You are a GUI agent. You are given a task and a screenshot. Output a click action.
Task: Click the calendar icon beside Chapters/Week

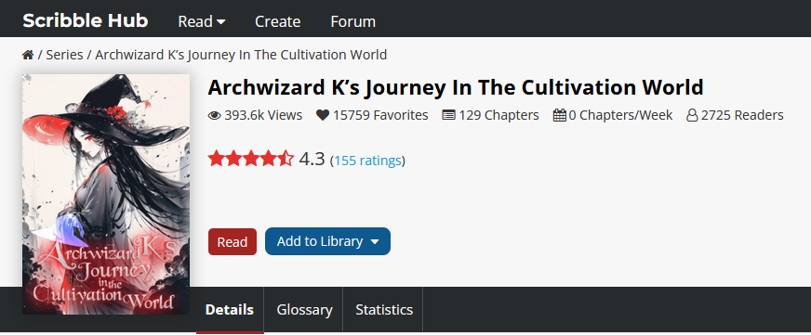pos(560,115)
